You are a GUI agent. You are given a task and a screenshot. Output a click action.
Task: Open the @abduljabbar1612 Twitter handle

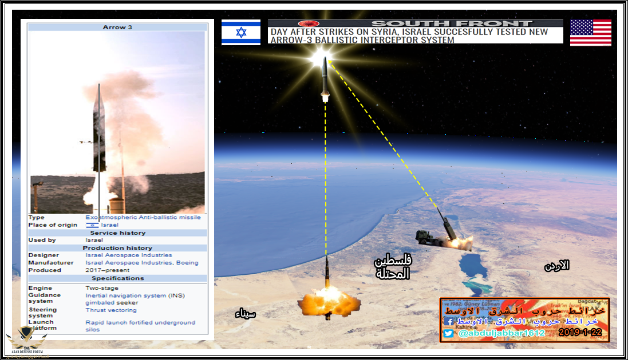click(x=501, y=333)
